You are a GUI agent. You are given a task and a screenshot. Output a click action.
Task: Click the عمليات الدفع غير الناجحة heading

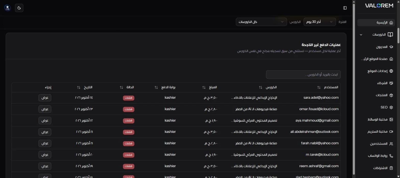coord(321,45)
